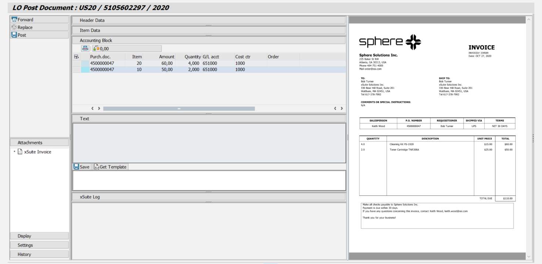Click the printer icon in the Accounting Block toolbar
542x264 pixels.
click(x=85, y=48)
